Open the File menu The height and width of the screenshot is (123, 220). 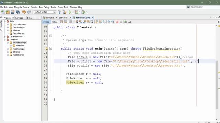1,7
